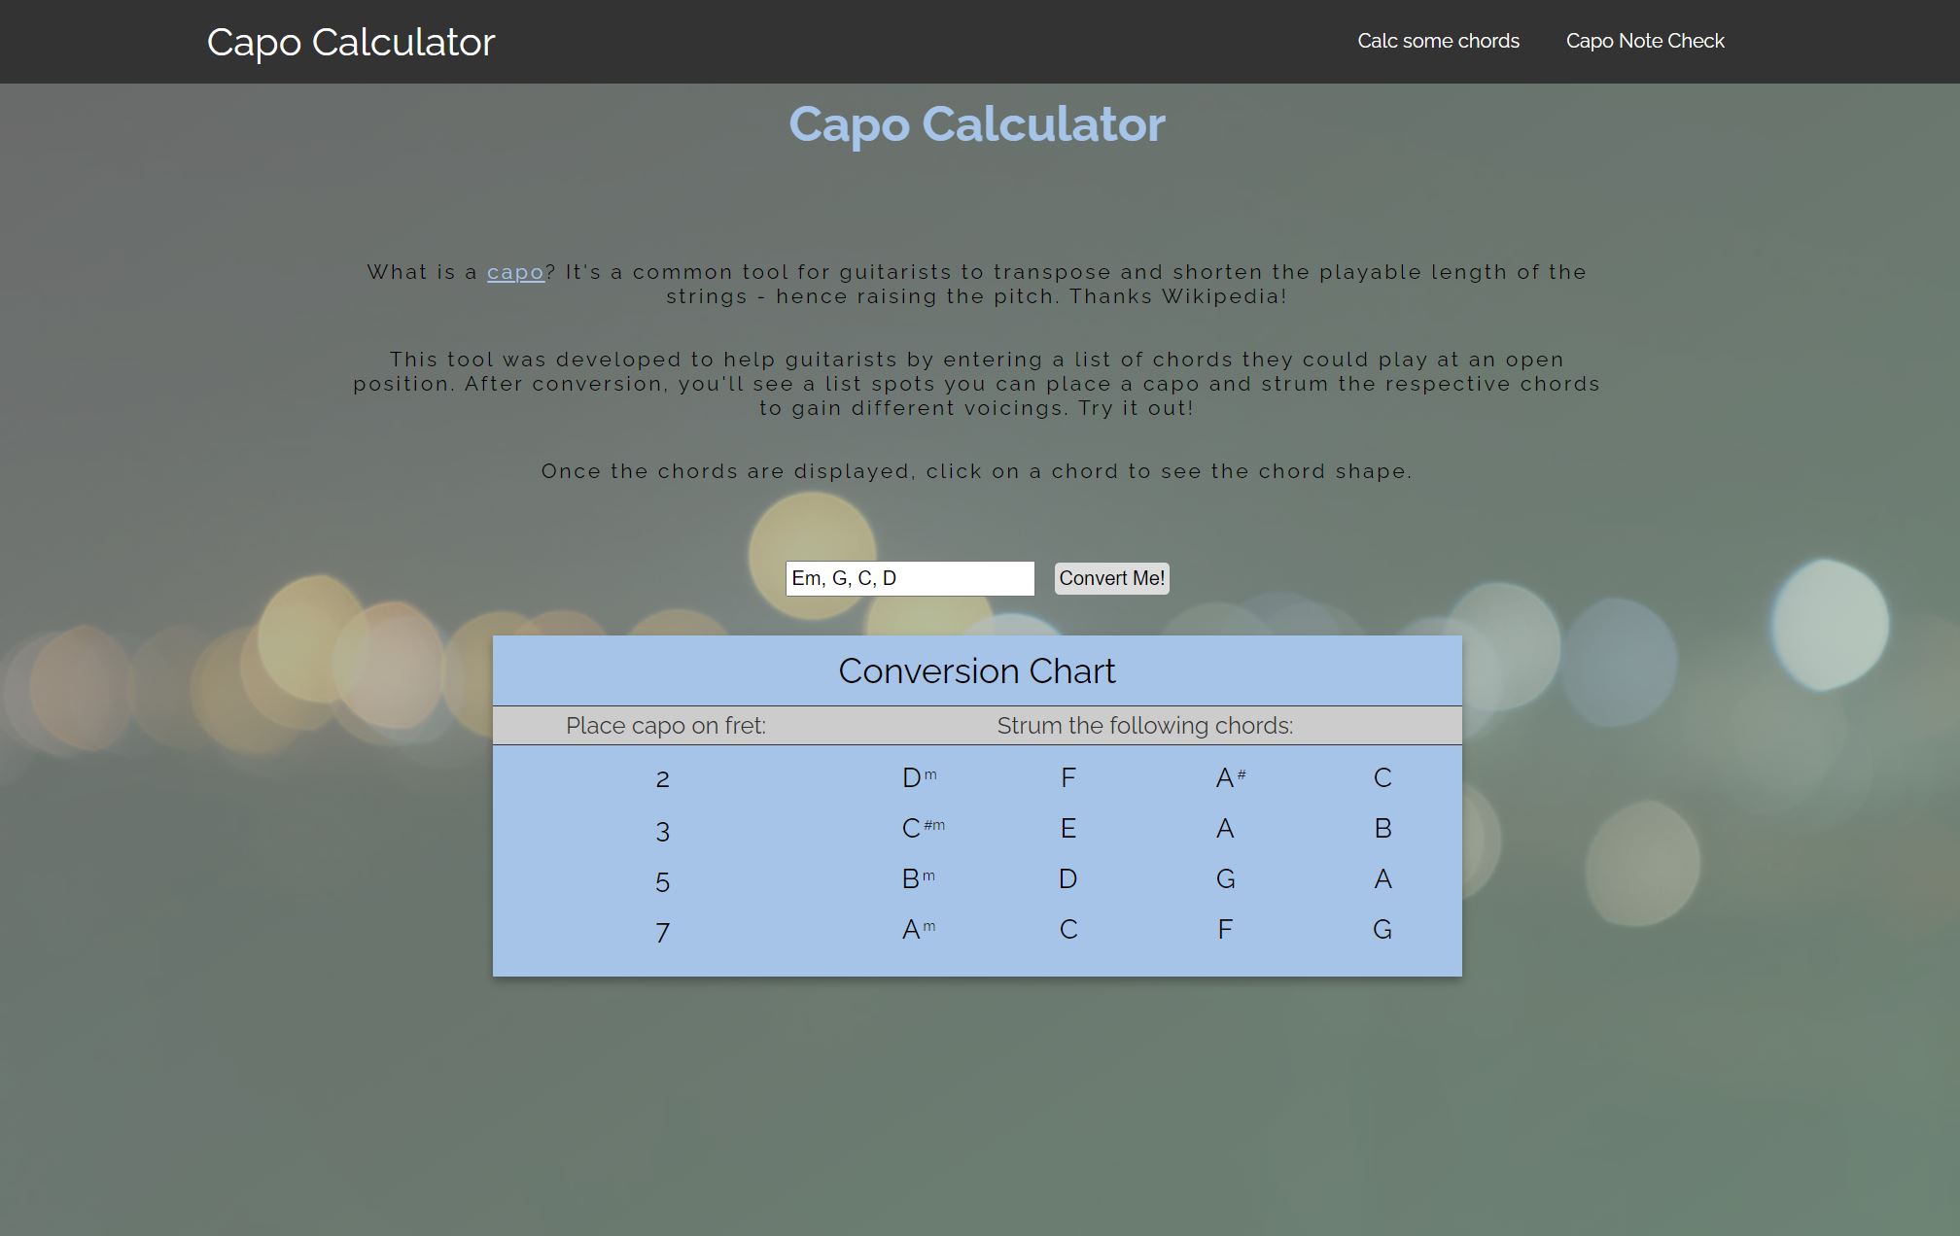Follow the capo Wikipedia hyperlink

pyautogui.click(x=515, y=272)
